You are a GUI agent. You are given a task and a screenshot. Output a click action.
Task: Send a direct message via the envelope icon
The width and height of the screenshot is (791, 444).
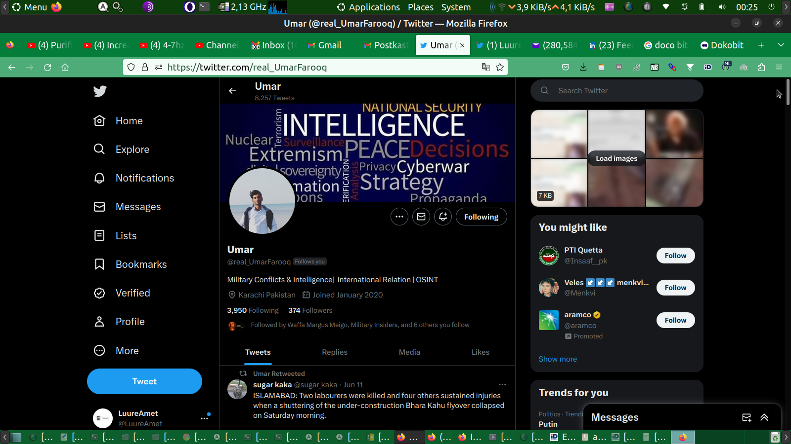point(421,217)
